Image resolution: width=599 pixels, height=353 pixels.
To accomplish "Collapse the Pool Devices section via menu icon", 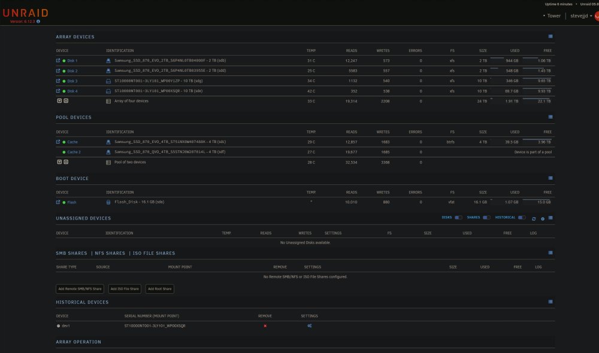I will click(x=550, y=117).
